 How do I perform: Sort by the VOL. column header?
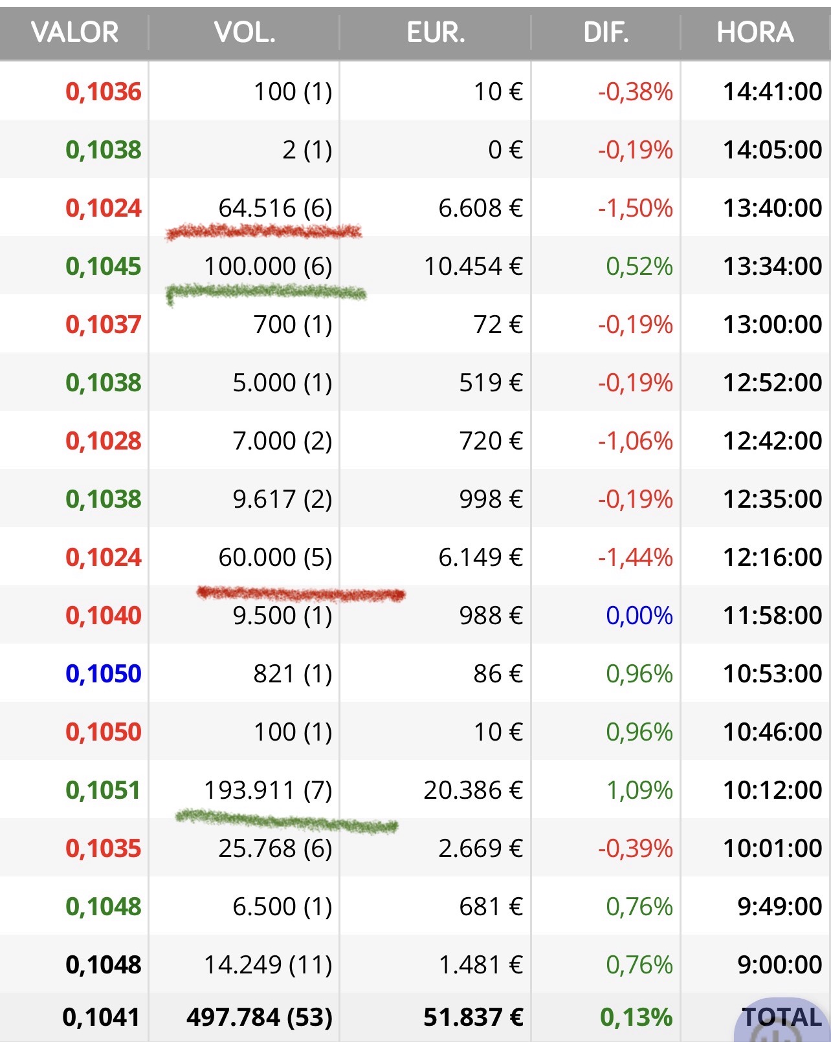point(245,32)
